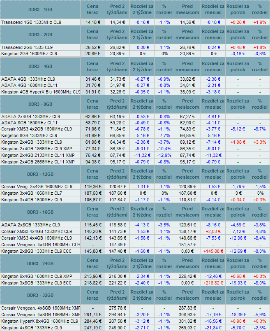Select the DDR3 - 2GB section header

pos(40,35)
